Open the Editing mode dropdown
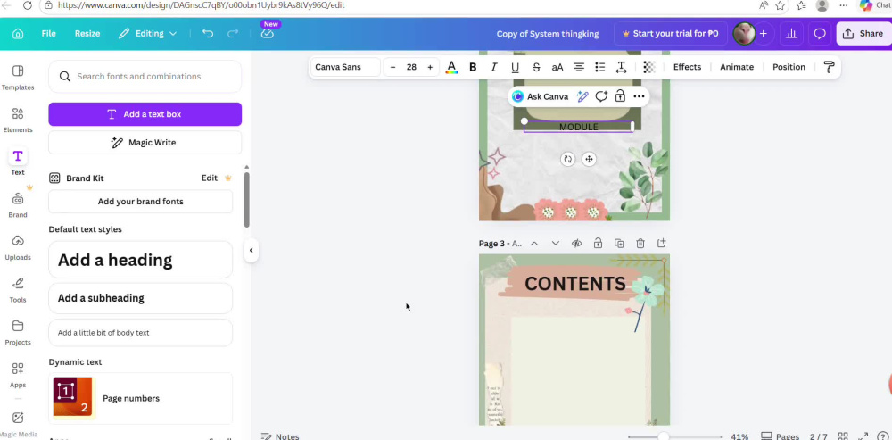The image size is (892, 440). (x=147, y=34)
